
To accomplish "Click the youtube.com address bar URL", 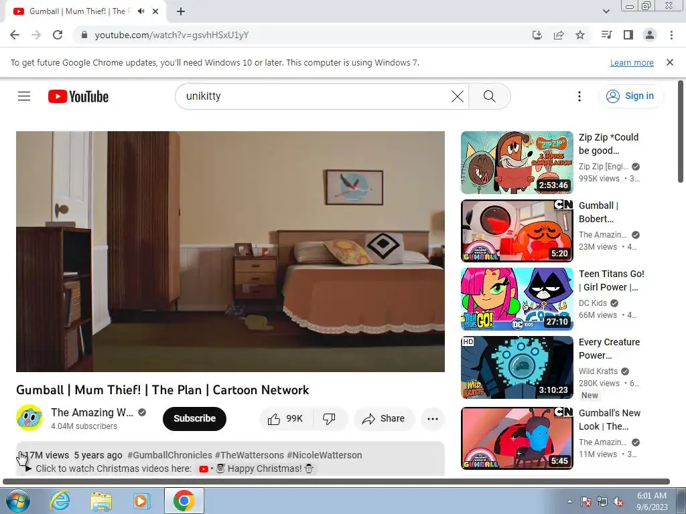I will pyautogui.click(x=171, y=35).
